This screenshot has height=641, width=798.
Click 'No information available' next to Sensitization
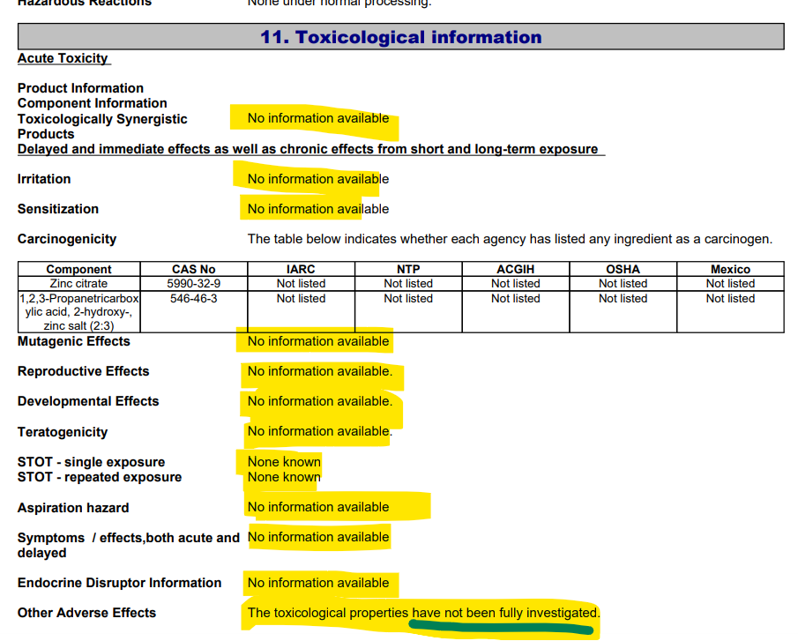click(x=318, y=209)
